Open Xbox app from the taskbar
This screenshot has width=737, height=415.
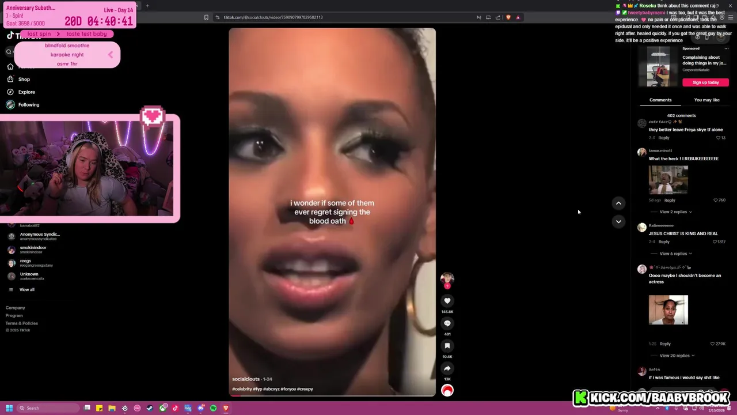[162, 408]
